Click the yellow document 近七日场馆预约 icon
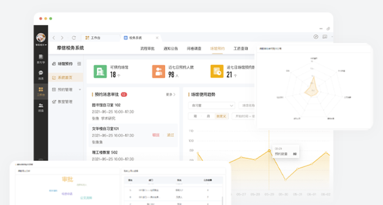Image resolution: width=383 pixels, height=205 pixels. 217,71
